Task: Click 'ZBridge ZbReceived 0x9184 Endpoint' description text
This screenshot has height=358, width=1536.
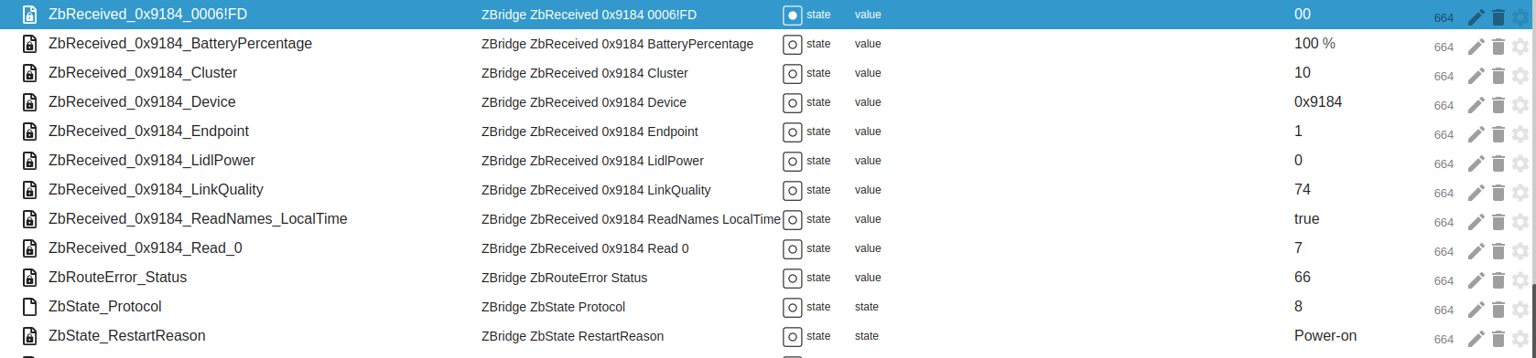Action: coord(590,132)
